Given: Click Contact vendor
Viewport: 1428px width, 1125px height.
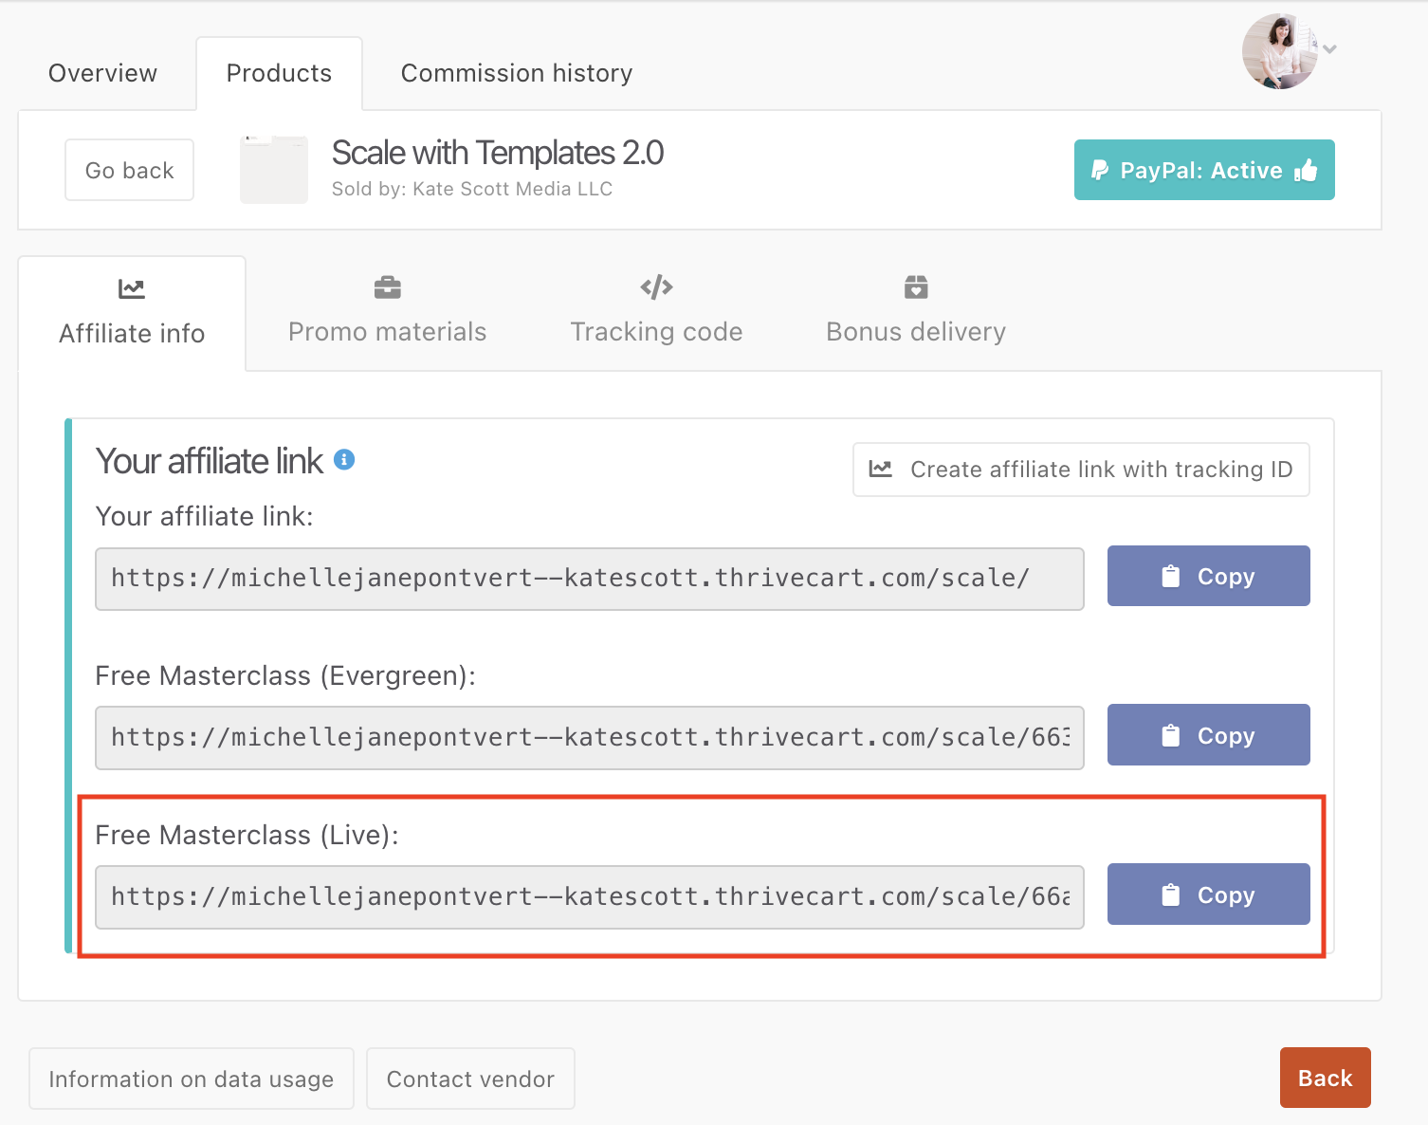Looking at the screenshot, I should pos(470,1079).
